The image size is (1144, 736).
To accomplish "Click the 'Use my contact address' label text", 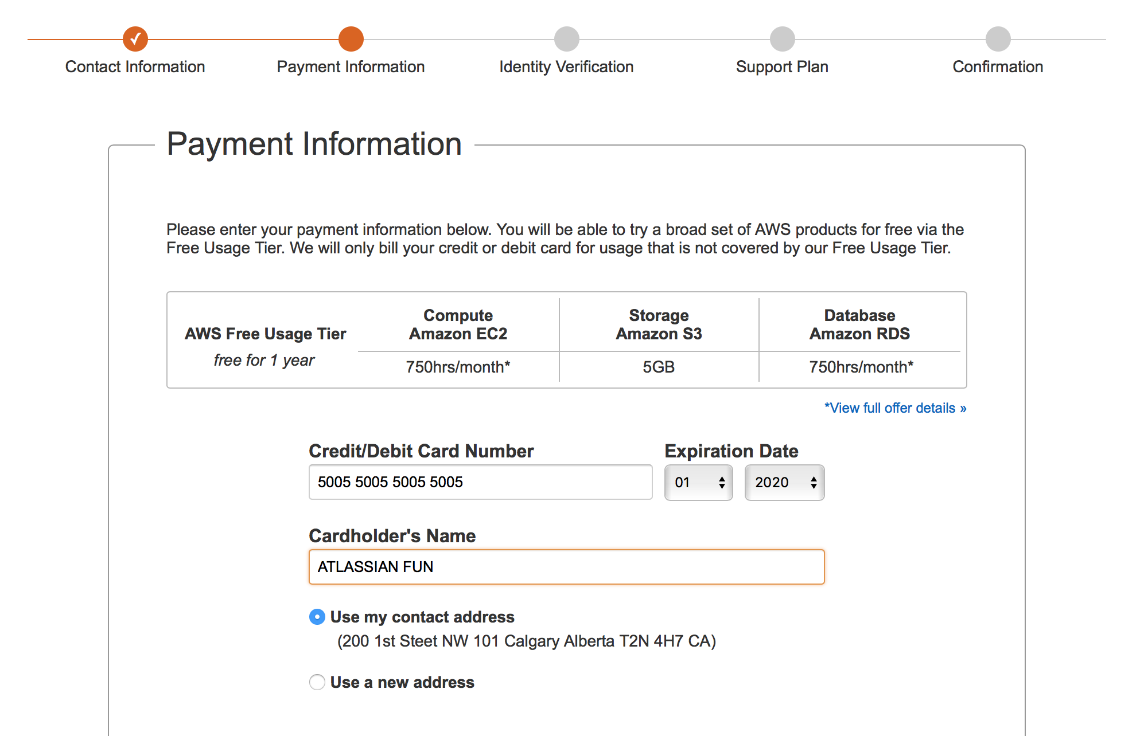I will tap(422, 617).
